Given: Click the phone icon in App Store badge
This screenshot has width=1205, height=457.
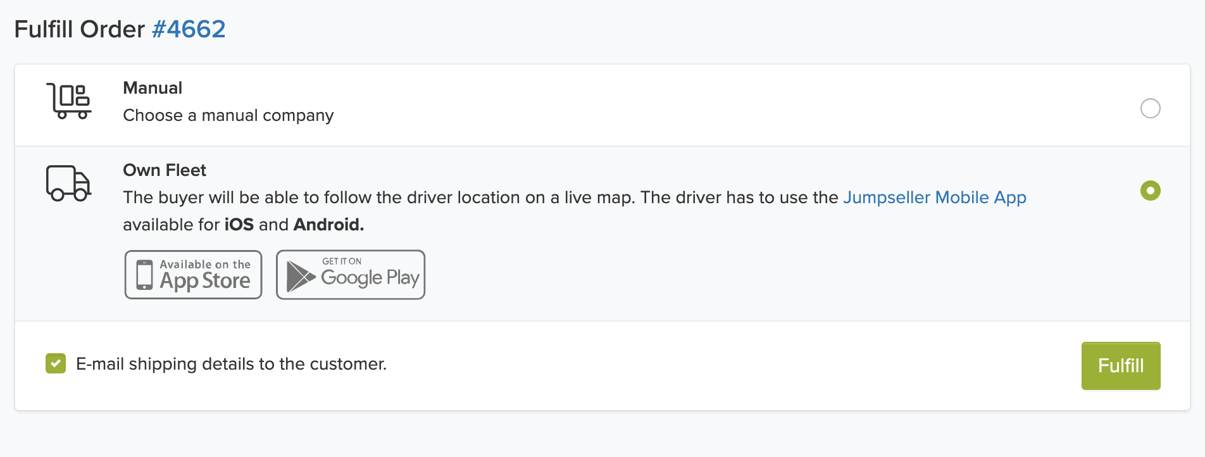Looking at the screenshot, I should 145,275.
